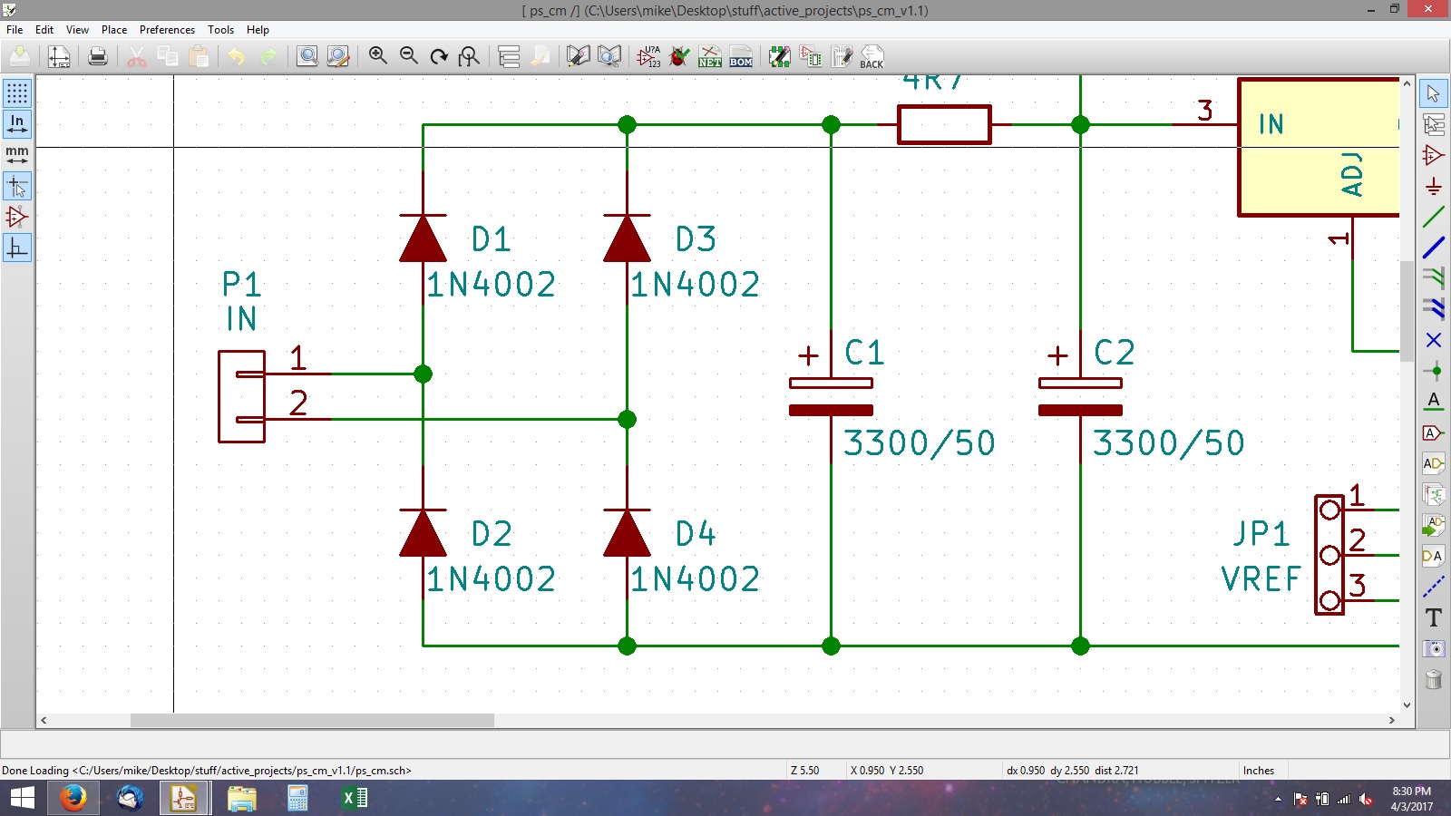Select the Place net label tool
This screenshot has width=1451, height=816.
click(1433, 402)
